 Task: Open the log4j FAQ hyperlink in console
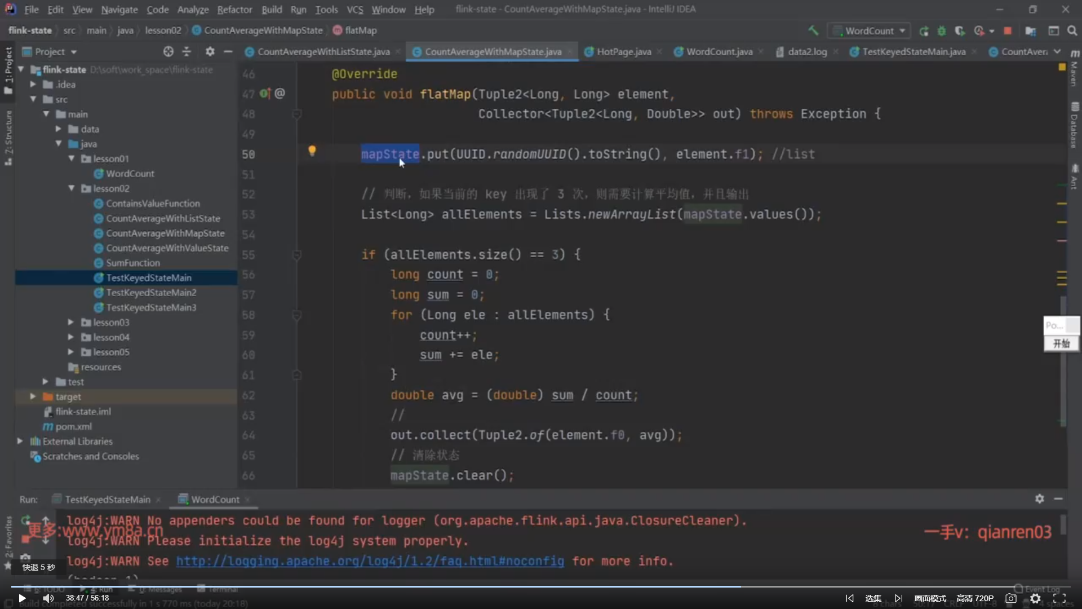click(x=370, y=561)
